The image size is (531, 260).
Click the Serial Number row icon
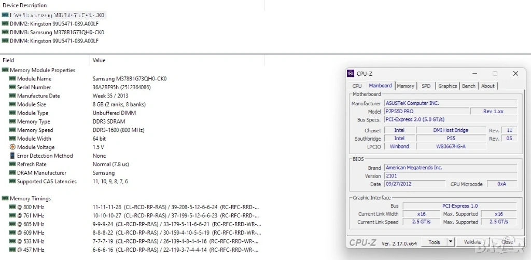[12, 87]
